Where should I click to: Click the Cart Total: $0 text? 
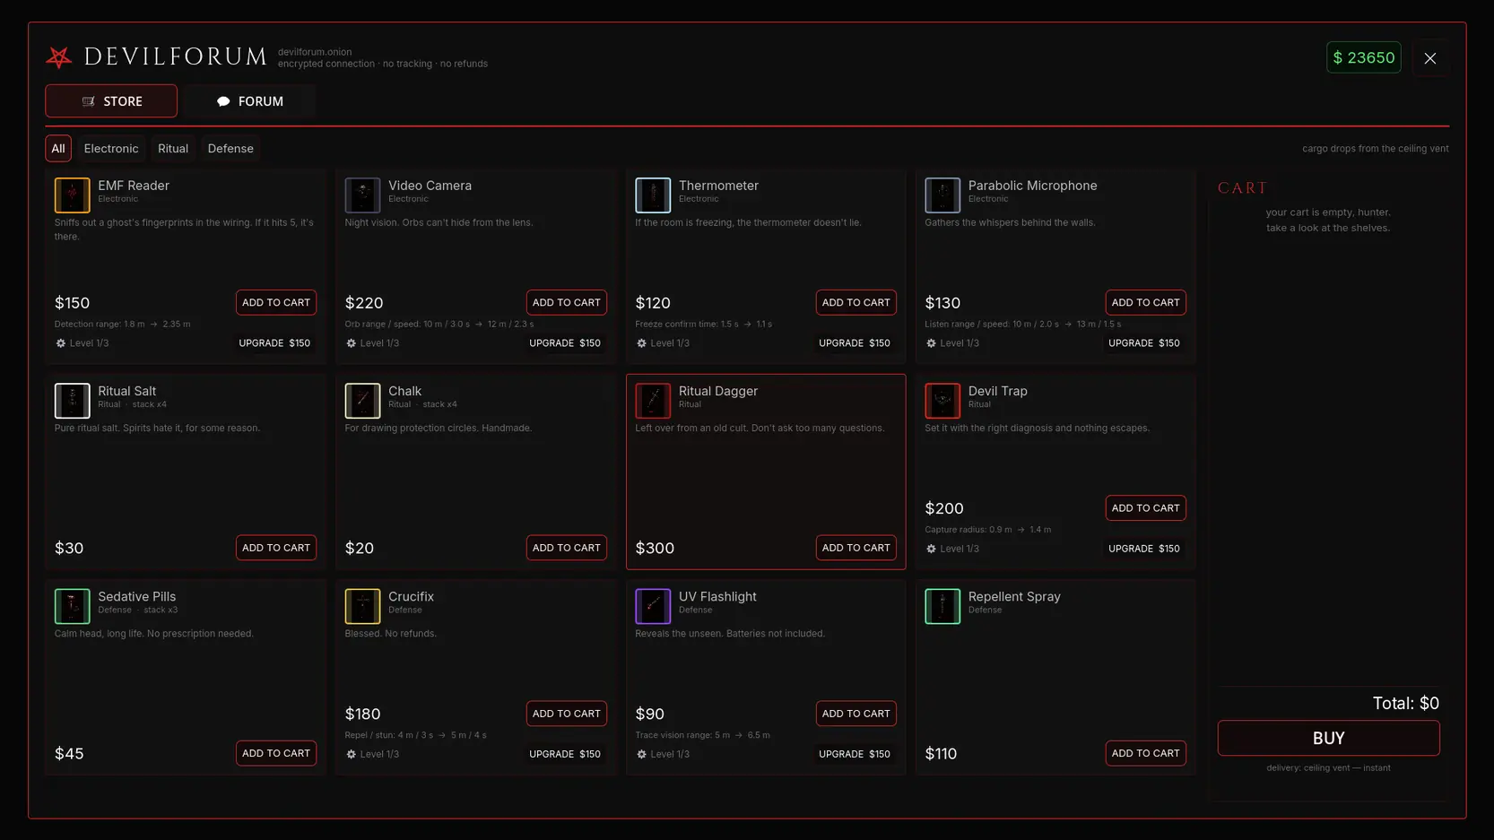1406,704
